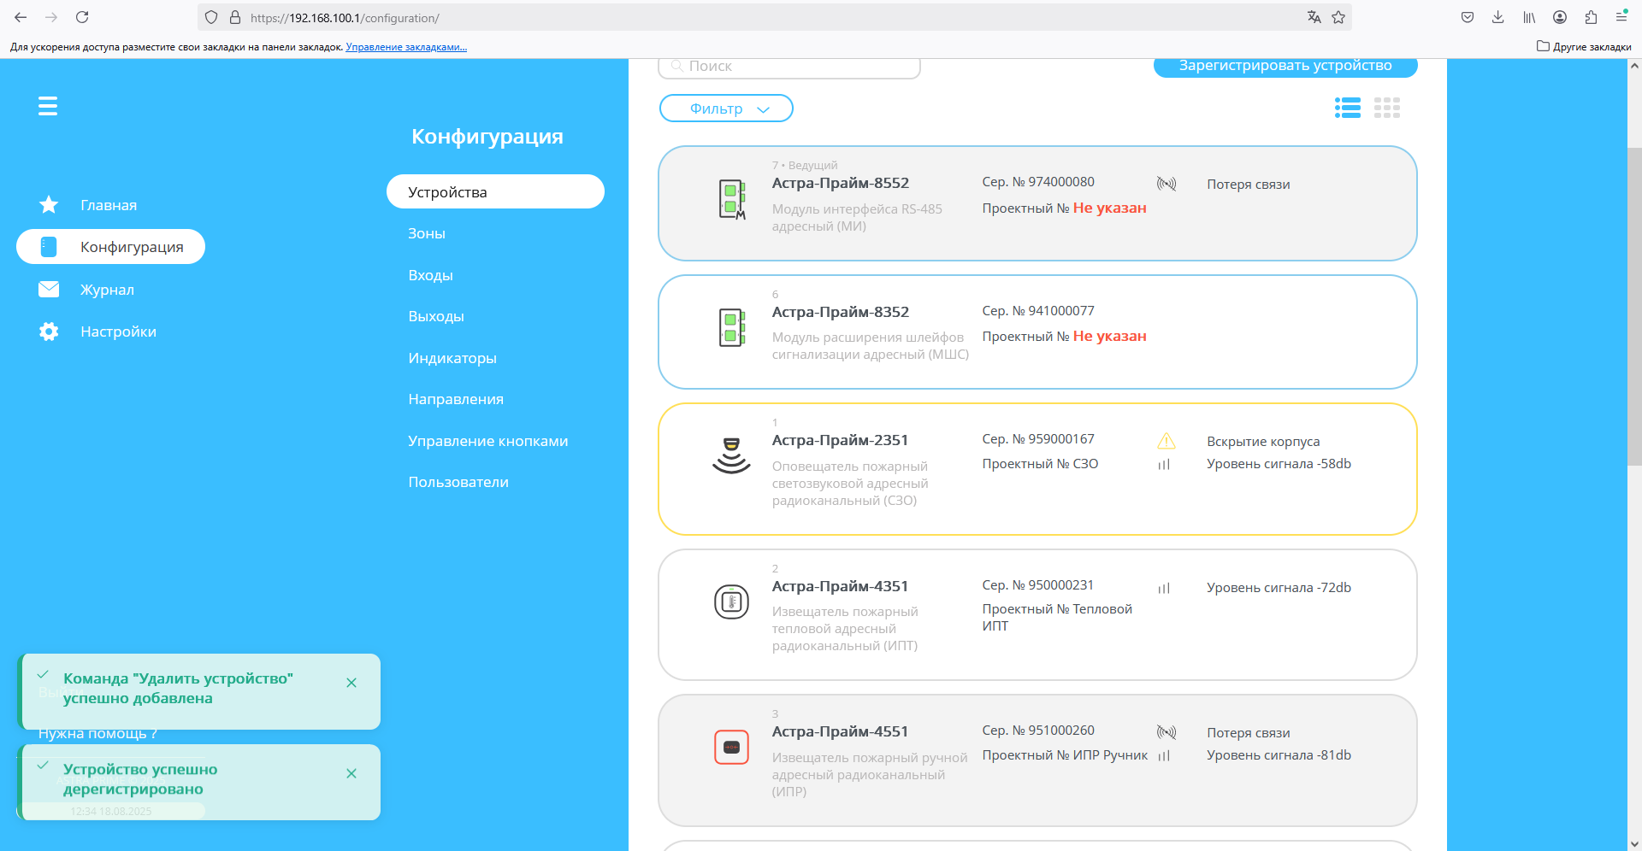Click the envelope icon next to Журнал
Viewport: 1642px width, 851px height.
click(x=49, y=290)
